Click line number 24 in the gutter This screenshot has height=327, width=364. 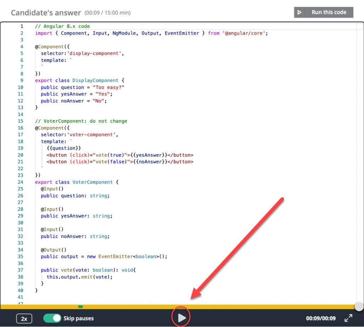pos(20,182)
